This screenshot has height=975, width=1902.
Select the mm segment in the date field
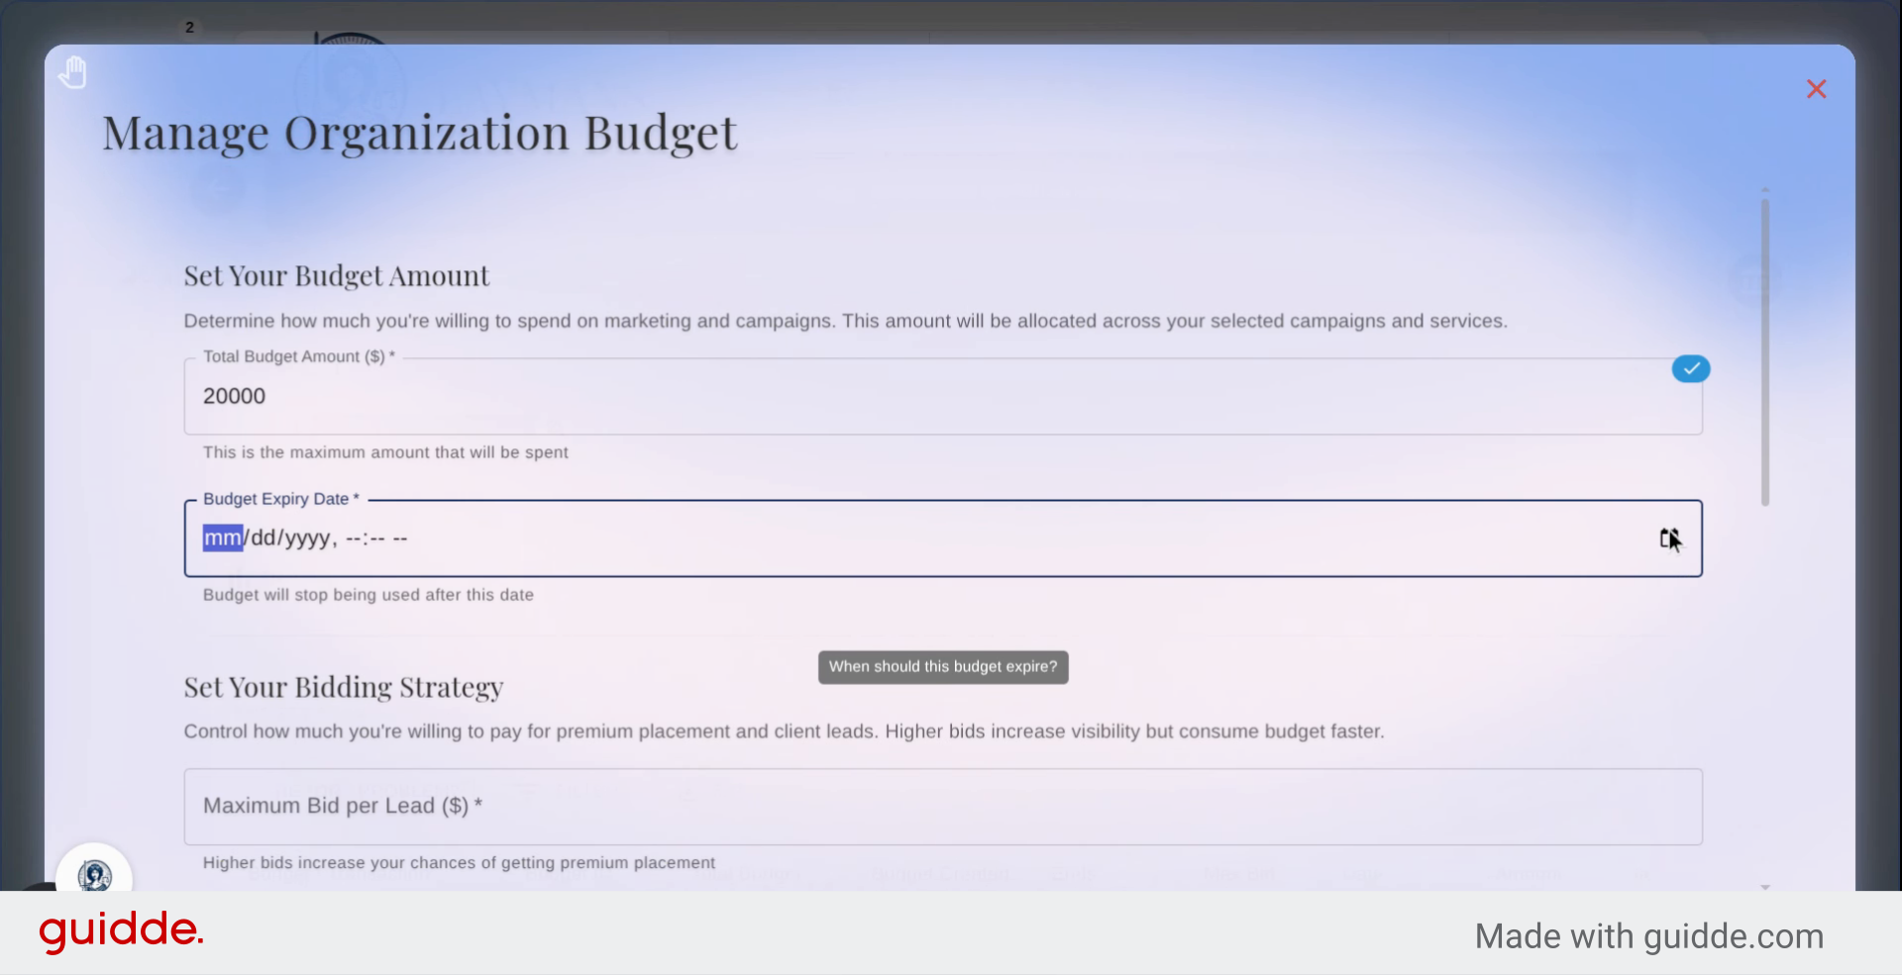pyautogui.click(x=222, y=537)
